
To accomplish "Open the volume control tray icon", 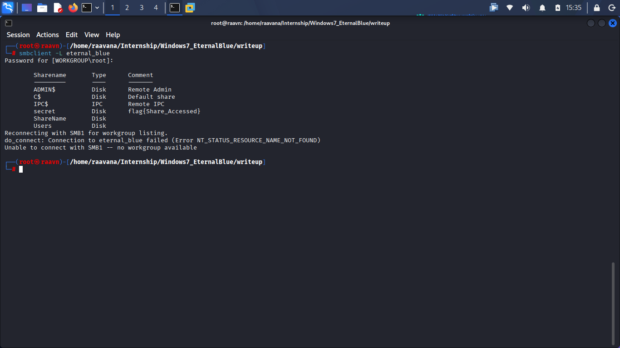I will click(526, 8).
